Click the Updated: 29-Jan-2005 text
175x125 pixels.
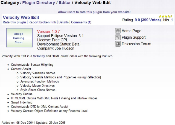pyautogui.click(x=51, y=123)
